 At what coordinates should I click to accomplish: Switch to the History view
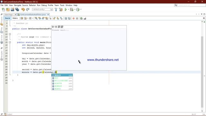15,18
